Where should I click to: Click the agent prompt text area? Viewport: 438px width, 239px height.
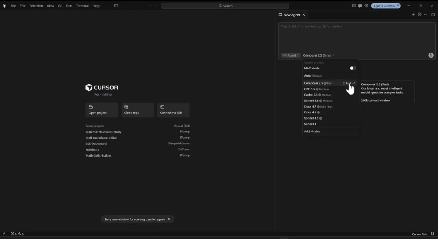[x=357, y=37]
